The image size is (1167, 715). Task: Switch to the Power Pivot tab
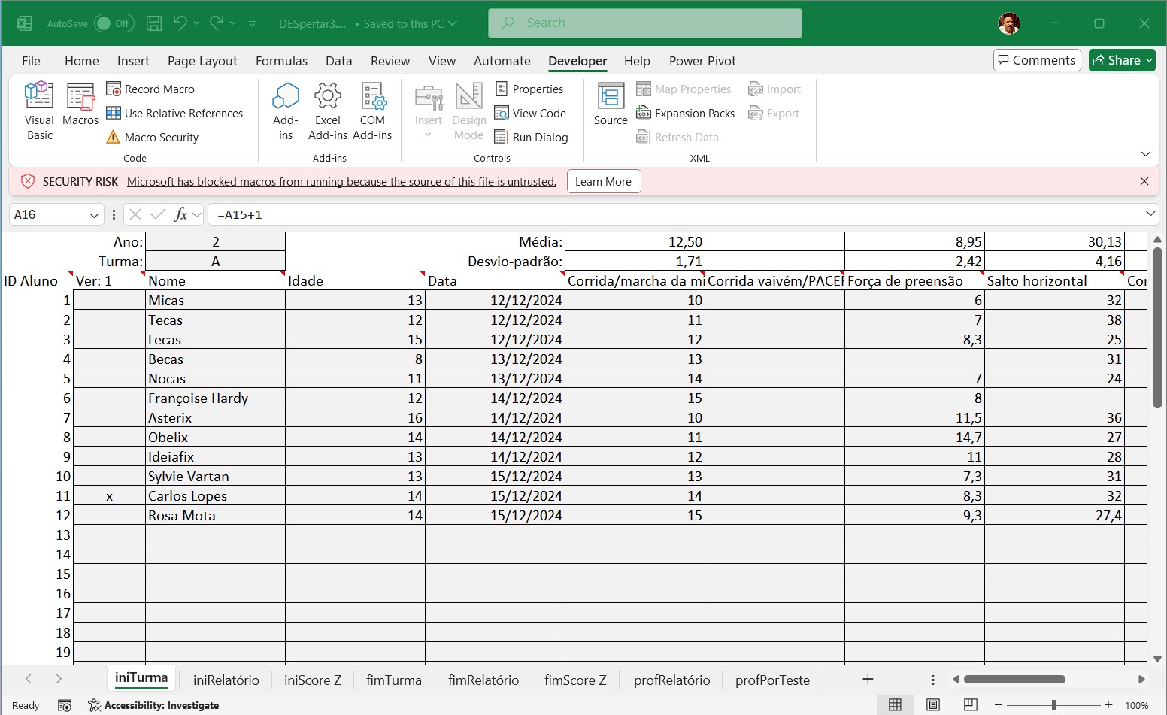tap(702, 61)
